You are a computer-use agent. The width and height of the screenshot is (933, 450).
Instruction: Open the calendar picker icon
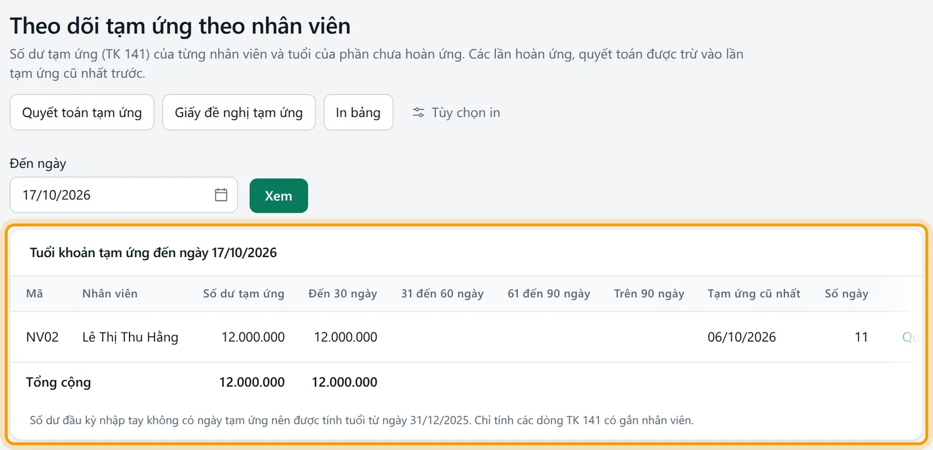click(x=221, y=195)
